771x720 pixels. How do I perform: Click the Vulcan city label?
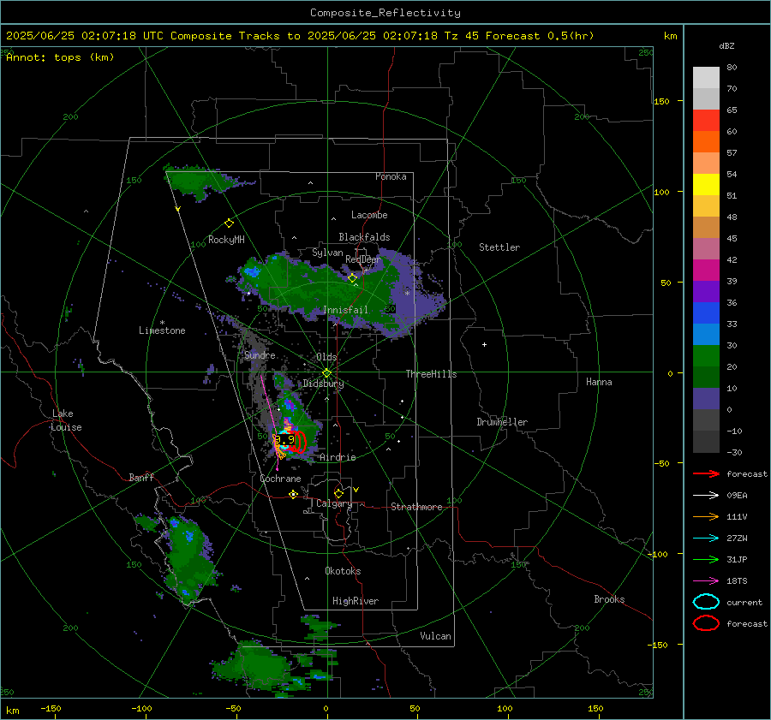click(436, 636)
